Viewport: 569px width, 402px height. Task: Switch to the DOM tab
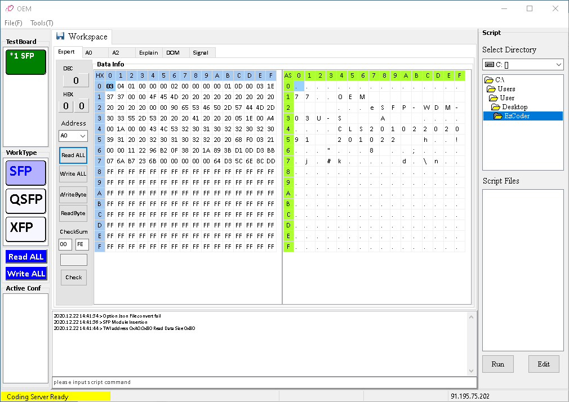click(172, 52)
